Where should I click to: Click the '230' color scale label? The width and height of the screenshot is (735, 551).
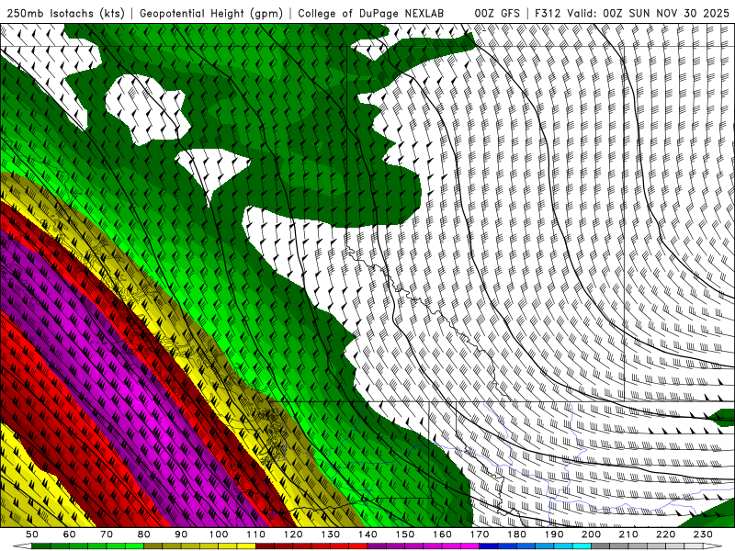pyautogui.click(x=703, y=534)
